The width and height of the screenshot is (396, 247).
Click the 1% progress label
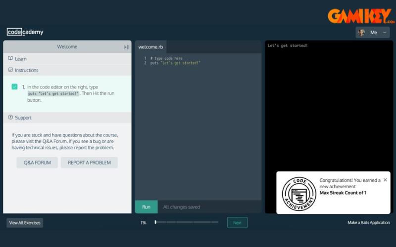coord(143,223)
